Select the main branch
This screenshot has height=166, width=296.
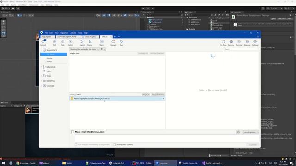[49, 71]
